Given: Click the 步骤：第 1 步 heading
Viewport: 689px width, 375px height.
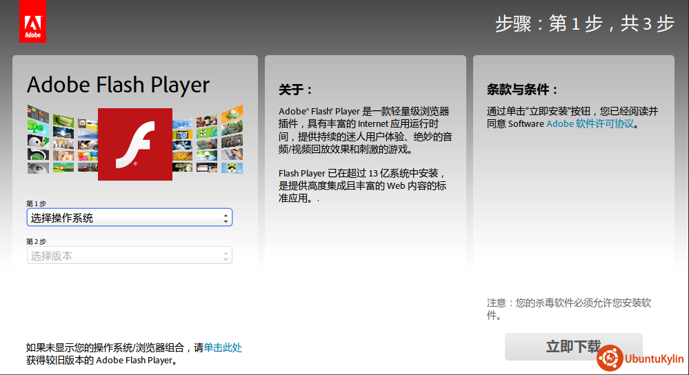Looking at the screenshot, I should (584, 23).
